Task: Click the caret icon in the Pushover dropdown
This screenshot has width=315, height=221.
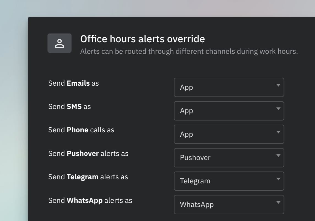Action: click(x=278, y=156)
